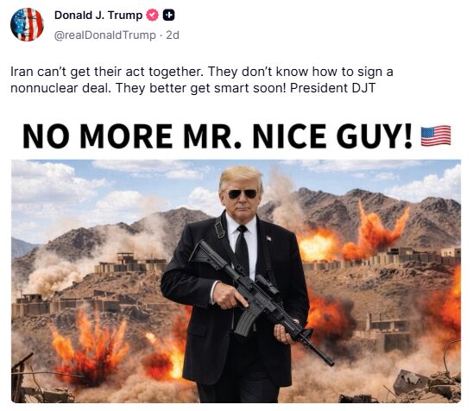Click the flag-painted profile avatar
The image size is (473, 411).
(x=27, y=24)
